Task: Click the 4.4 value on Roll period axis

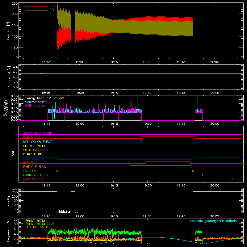Action: [15, 67]
